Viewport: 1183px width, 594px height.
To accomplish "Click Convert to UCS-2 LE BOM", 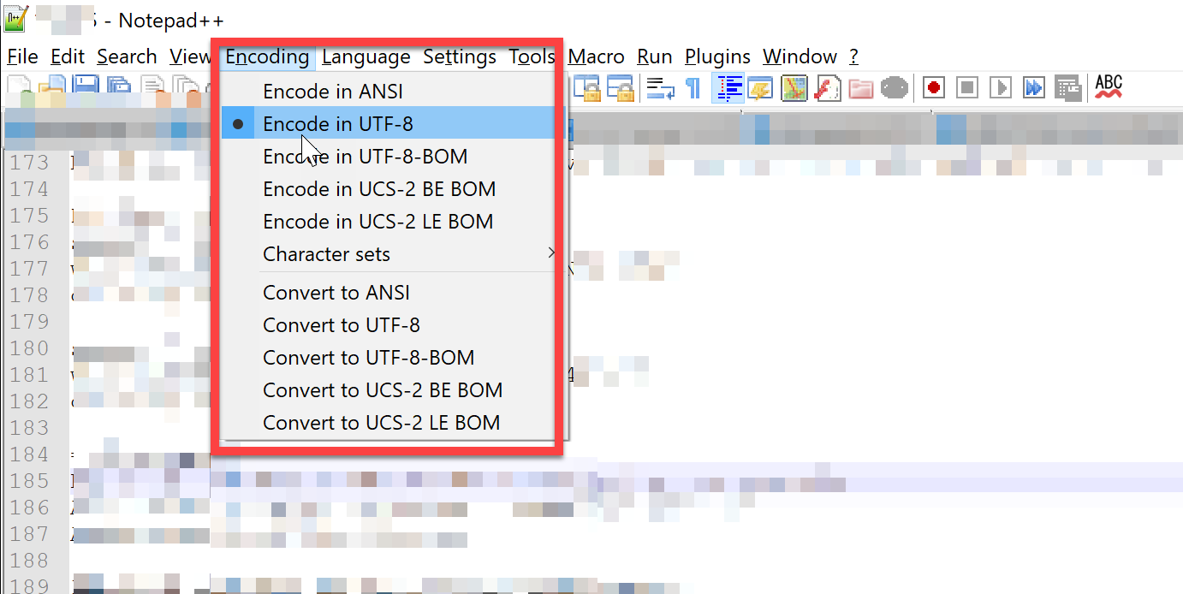I will pos(388,423).
